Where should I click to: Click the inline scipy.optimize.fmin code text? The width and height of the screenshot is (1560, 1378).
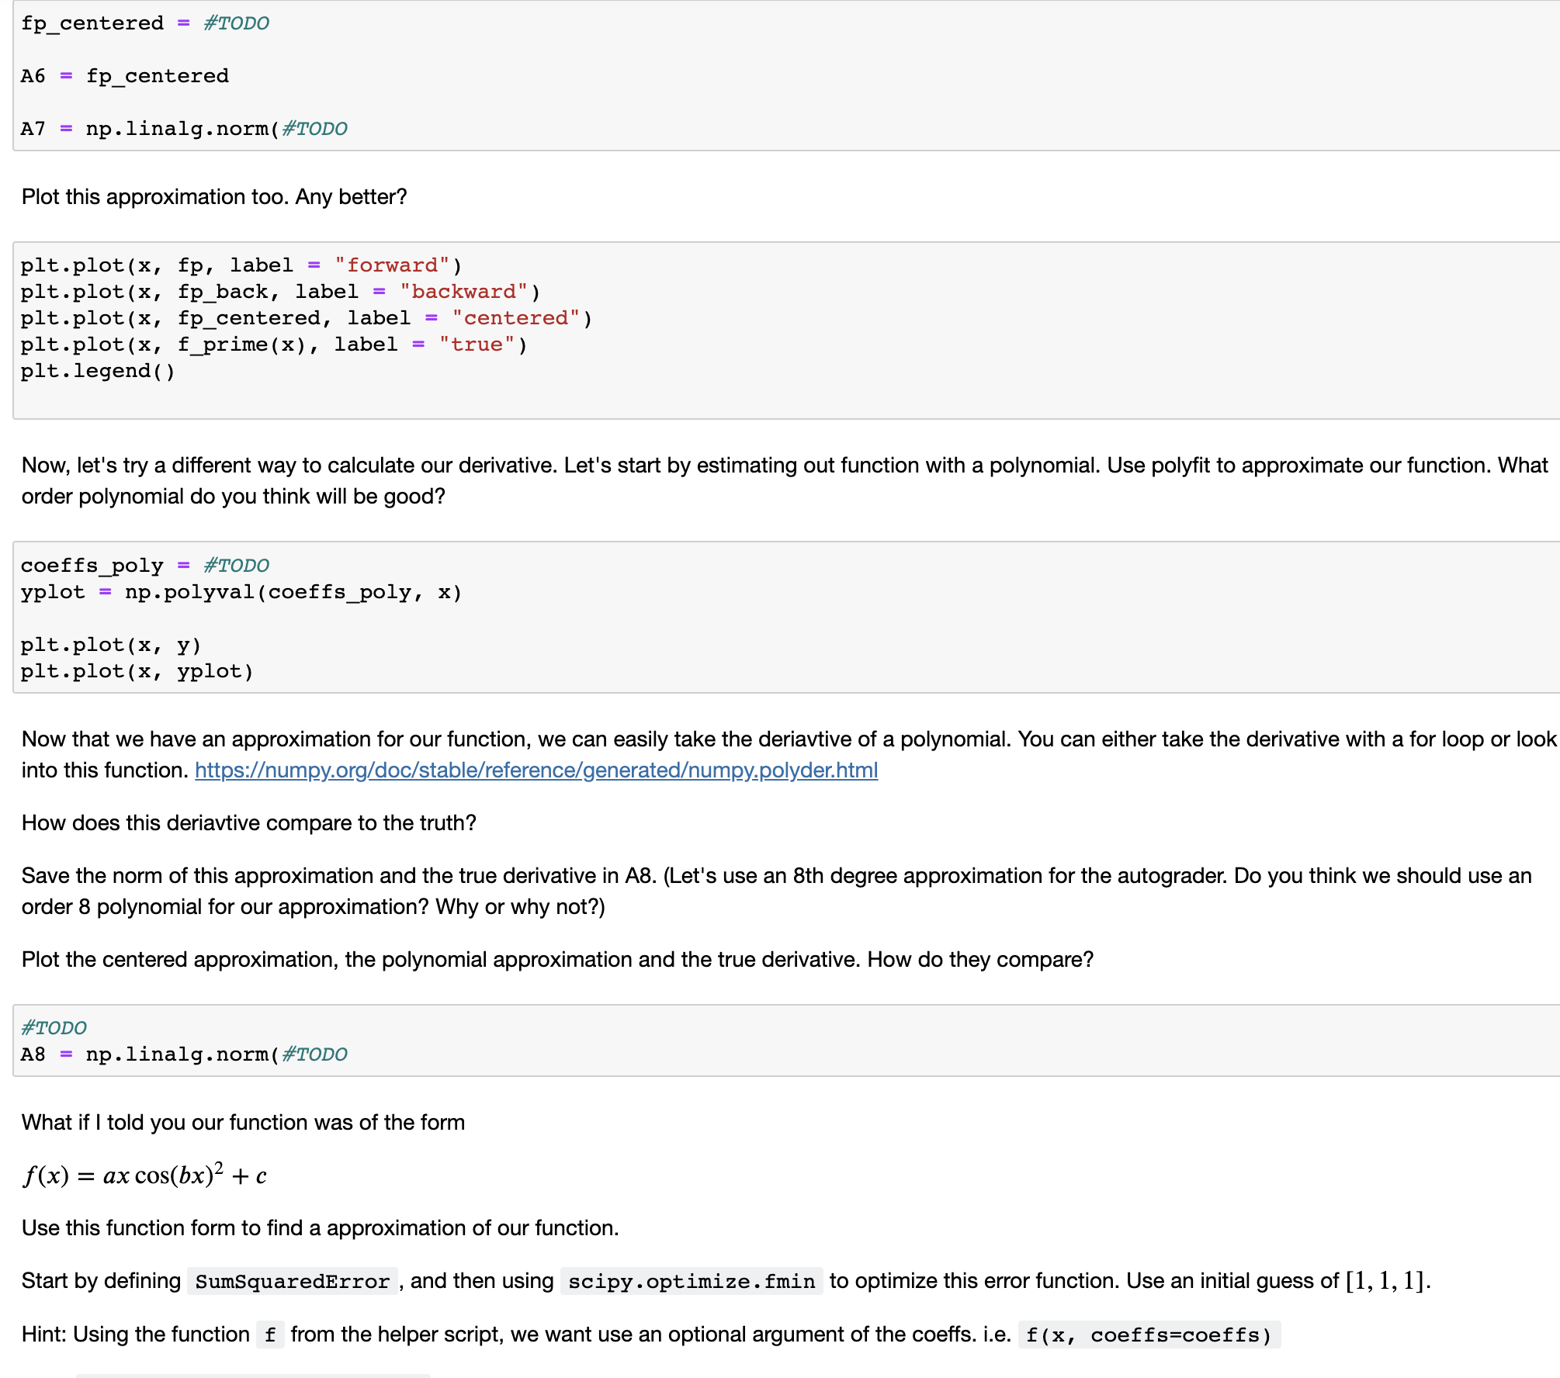[691, 1281]
